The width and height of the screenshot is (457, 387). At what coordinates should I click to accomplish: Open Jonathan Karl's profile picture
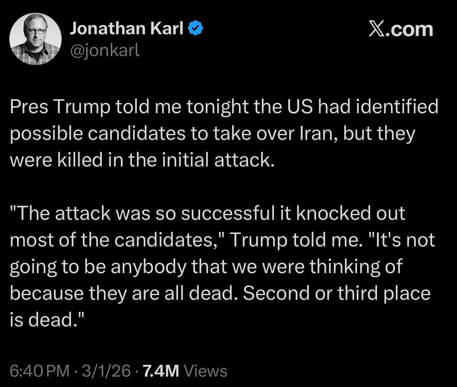[x=35, y=39]
